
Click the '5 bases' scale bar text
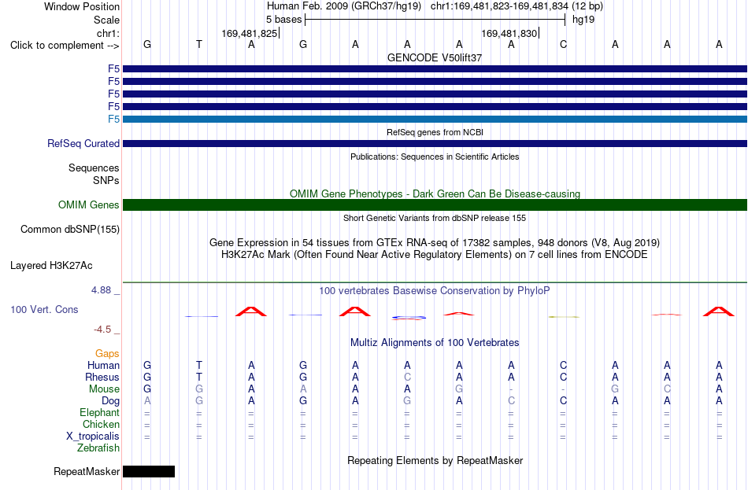point(283,20)
